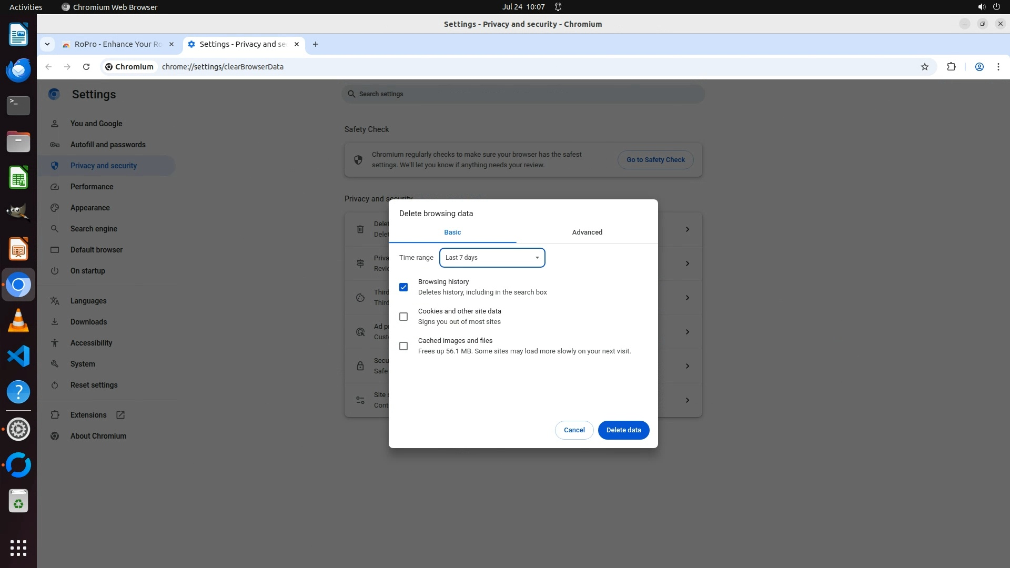Bookmark this page with the star icon
Screen dimensions: 1010x568
(924, 67)
